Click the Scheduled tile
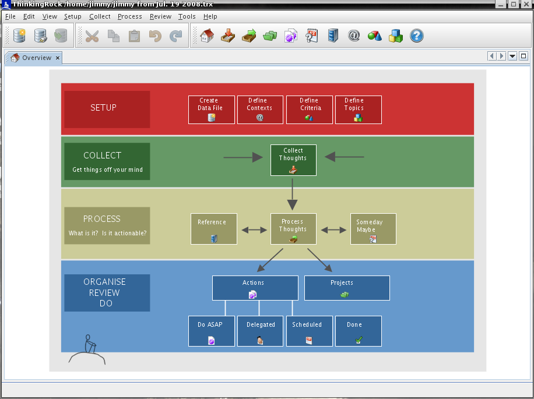 coord(309,331)
